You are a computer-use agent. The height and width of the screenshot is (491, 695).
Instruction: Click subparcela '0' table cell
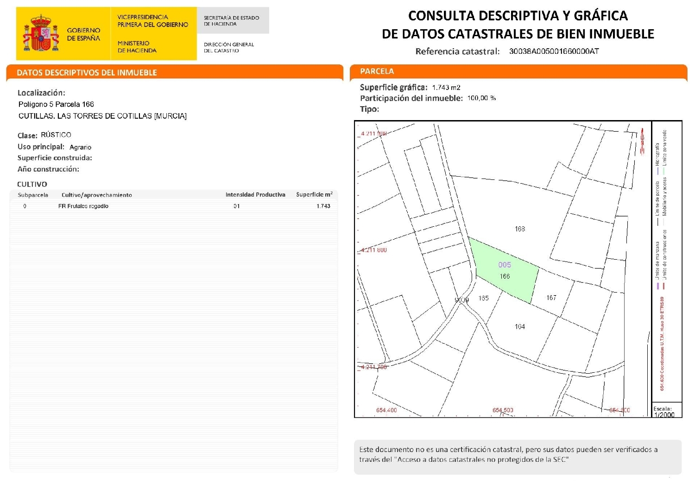click(25, 206)
